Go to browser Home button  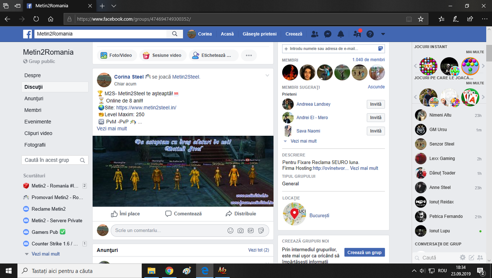coord(51,19)
